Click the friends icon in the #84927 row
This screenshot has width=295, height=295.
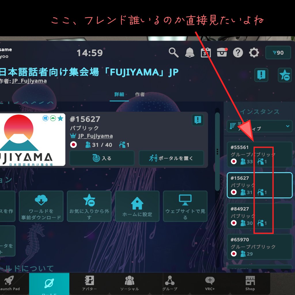click(x=260, y=223)
